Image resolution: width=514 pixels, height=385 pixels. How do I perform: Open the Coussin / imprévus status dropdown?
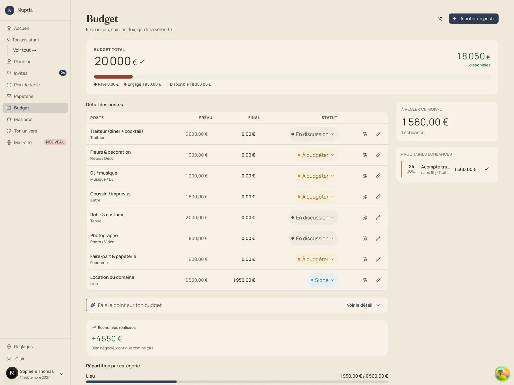(x=316, y=197)
